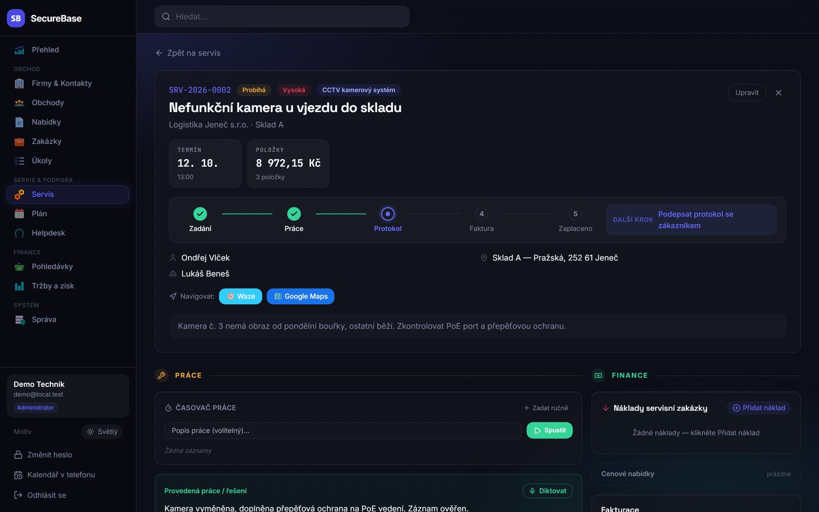The image size is (819, 512).
Task: Expand the Cenové nabídky section
Action: (x=696, y=474)
